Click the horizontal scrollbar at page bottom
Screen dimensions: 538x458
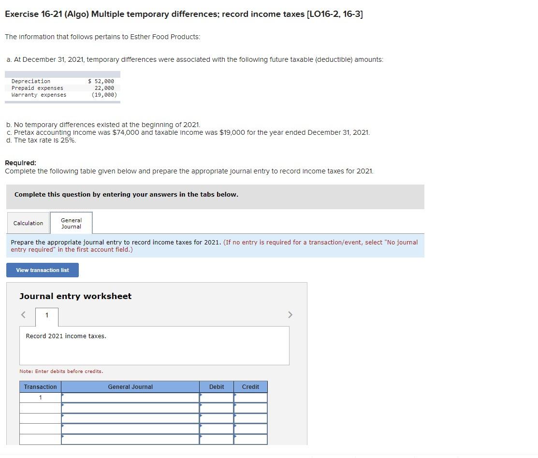point(269,455)
